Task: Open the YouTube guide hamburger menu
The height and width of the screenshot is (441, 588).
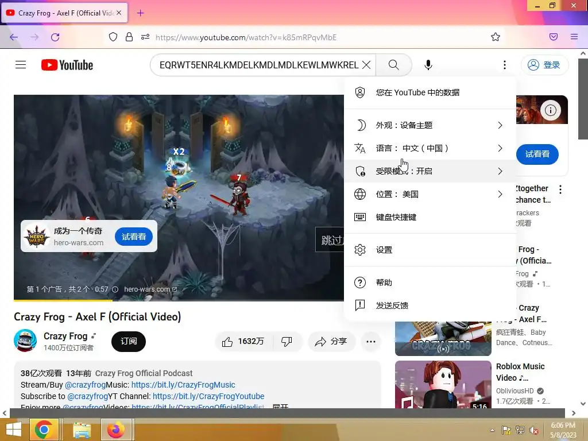Action: (x=21, y=65)
